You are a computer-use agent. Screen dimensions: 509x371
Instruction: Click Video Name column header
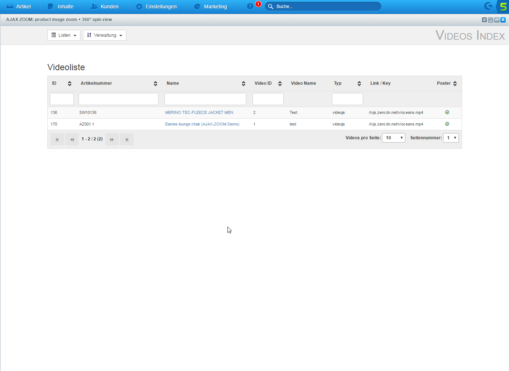[x=303, y=83]
